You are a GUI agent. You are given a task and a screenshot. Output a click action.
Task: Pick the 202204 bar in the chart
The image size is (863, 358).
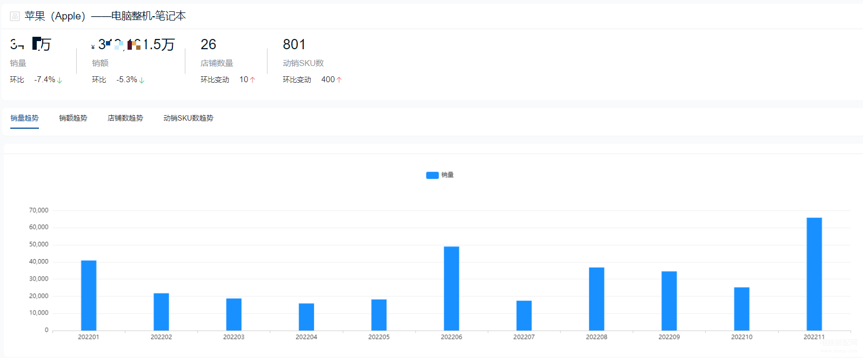pyautogui.click(x=306, y=317)
